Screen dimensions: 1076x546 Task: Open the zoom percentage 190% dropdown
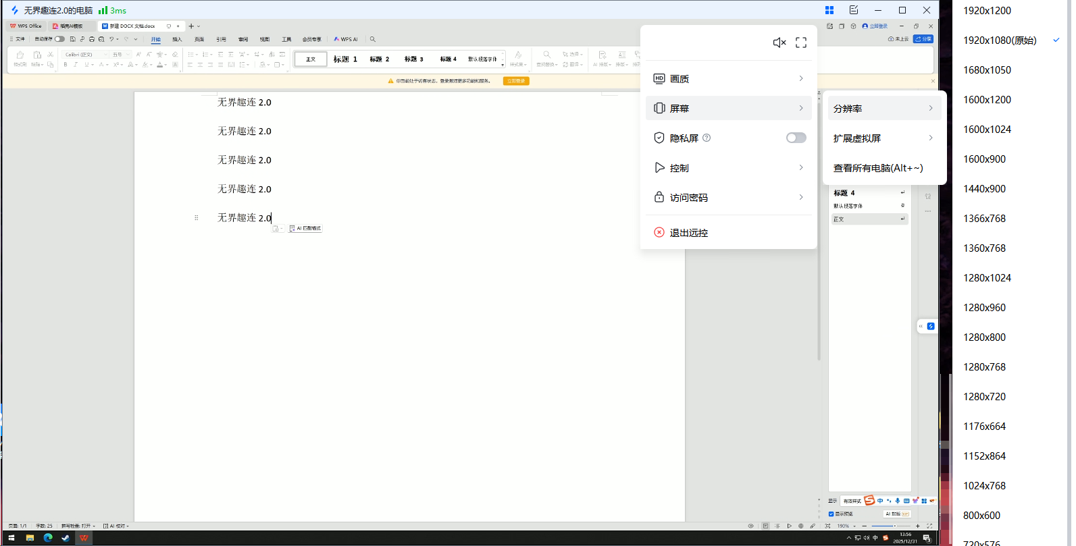846,526
